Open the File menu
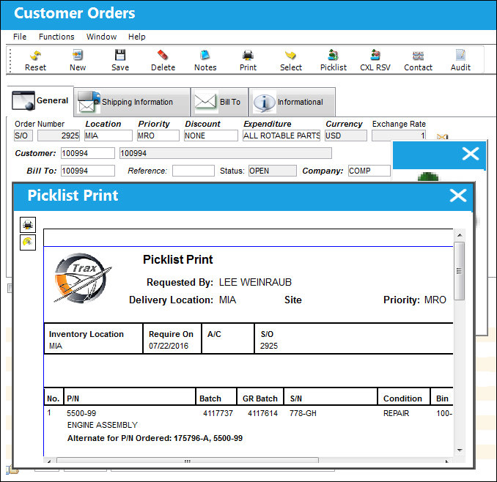 pyautogui.click(x=20, y=37)
